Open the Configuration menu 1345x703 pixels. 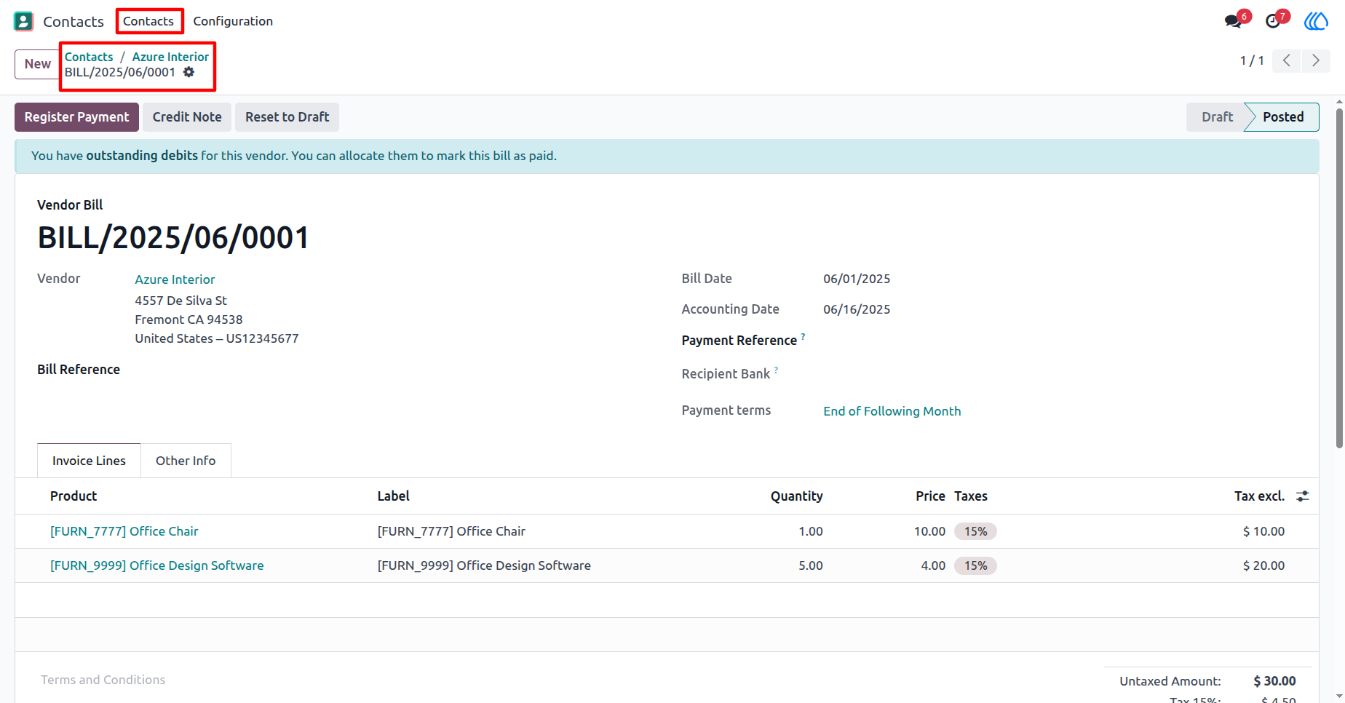pos(233,21)
